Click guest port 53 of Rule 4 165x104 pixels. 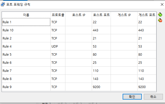[x=147, y=46]
